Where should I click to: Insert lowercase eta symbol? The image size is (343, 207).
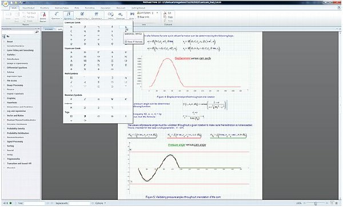pyautogui.click(x=85, y=31)
